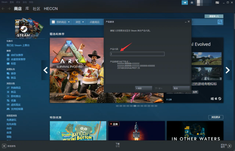Screen dimensions: 235x151
Task: Open the inbox envelope icon
Action: click(192, 3)
